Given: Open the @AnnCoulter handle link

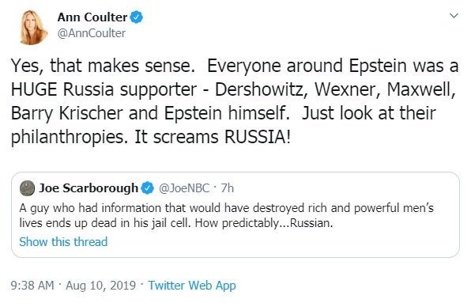Looking at the screenshot, I should click(x=92, y=33).
